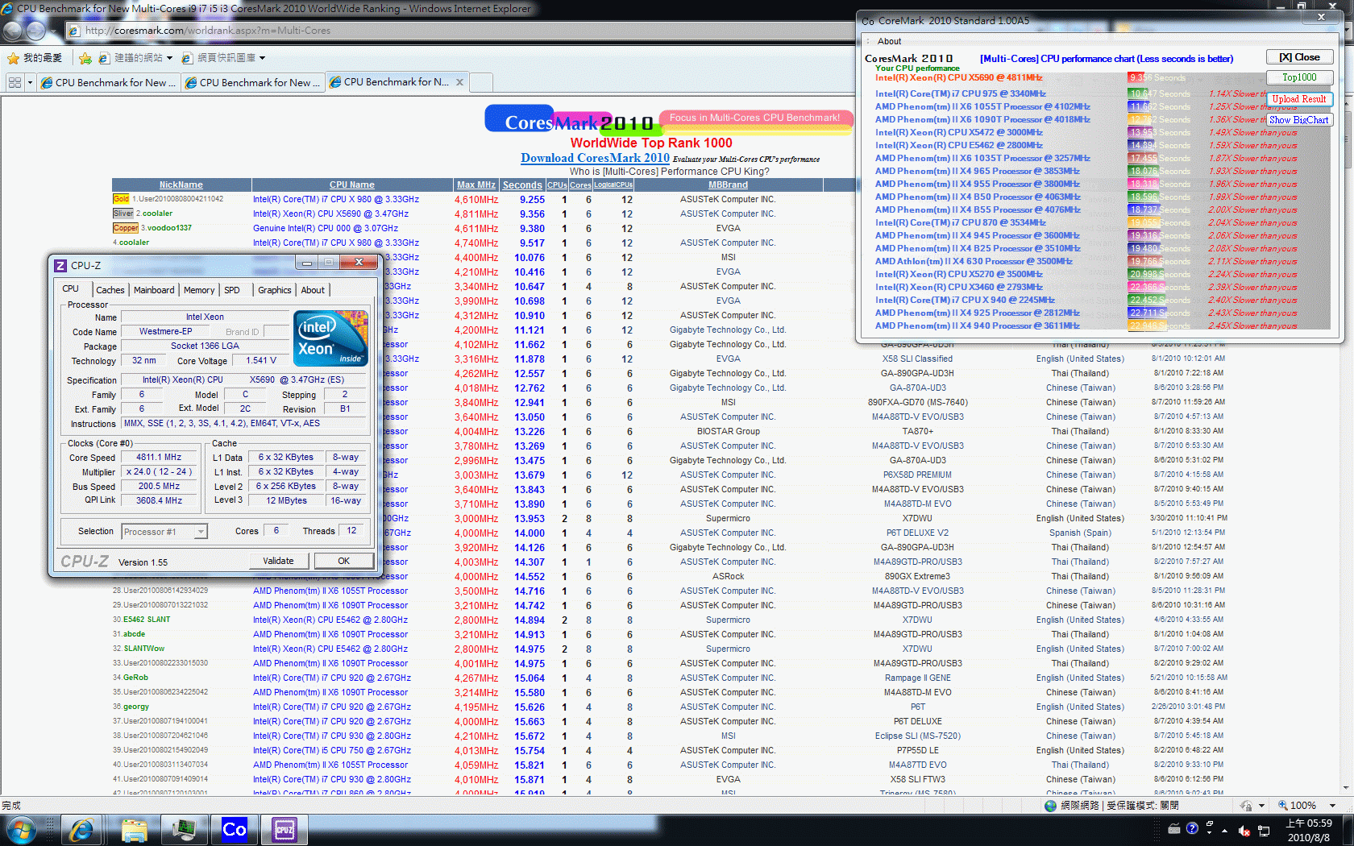The image size is (1354, 846).
Task: Click the CPU-Z taskbar icon
Action: click(x=285, y=829)
